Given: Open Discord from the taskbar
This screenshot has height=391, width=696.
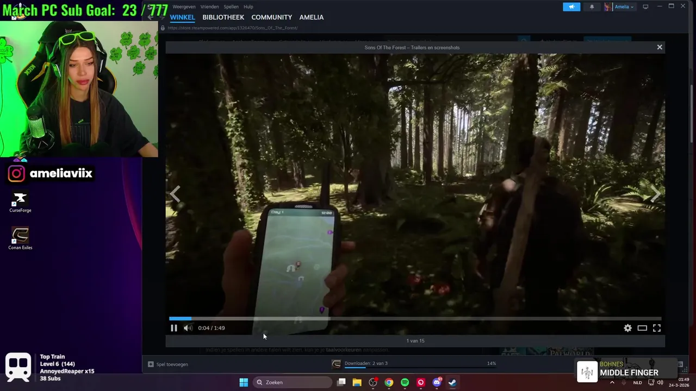Looking at the screenshot, I should pyautogui.click(x=437, y=382).
